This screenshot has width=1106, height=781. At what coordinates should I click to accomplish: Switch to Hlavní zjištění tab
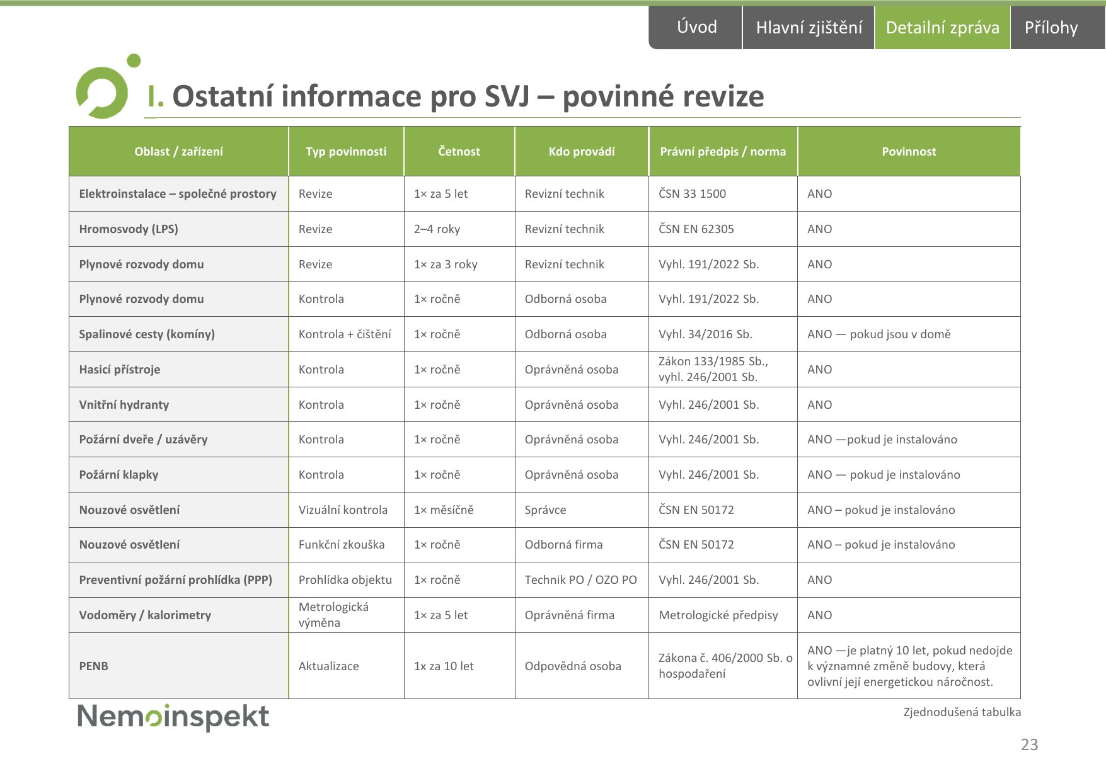click(x=809, y=27)
